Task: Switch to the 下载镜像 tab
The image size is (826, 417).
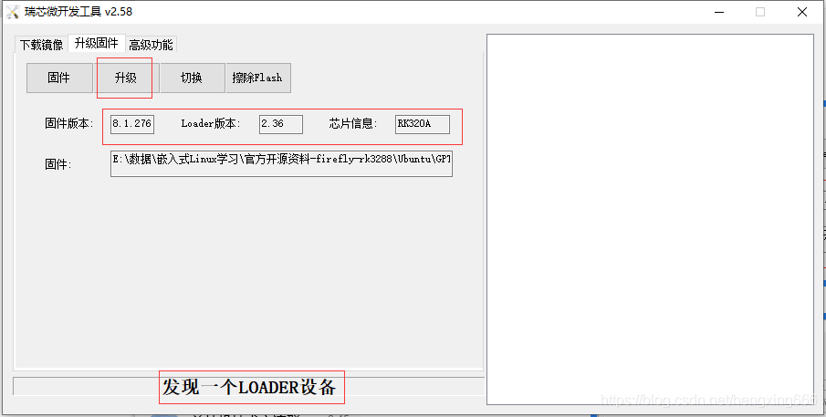Action: (42, 45)
